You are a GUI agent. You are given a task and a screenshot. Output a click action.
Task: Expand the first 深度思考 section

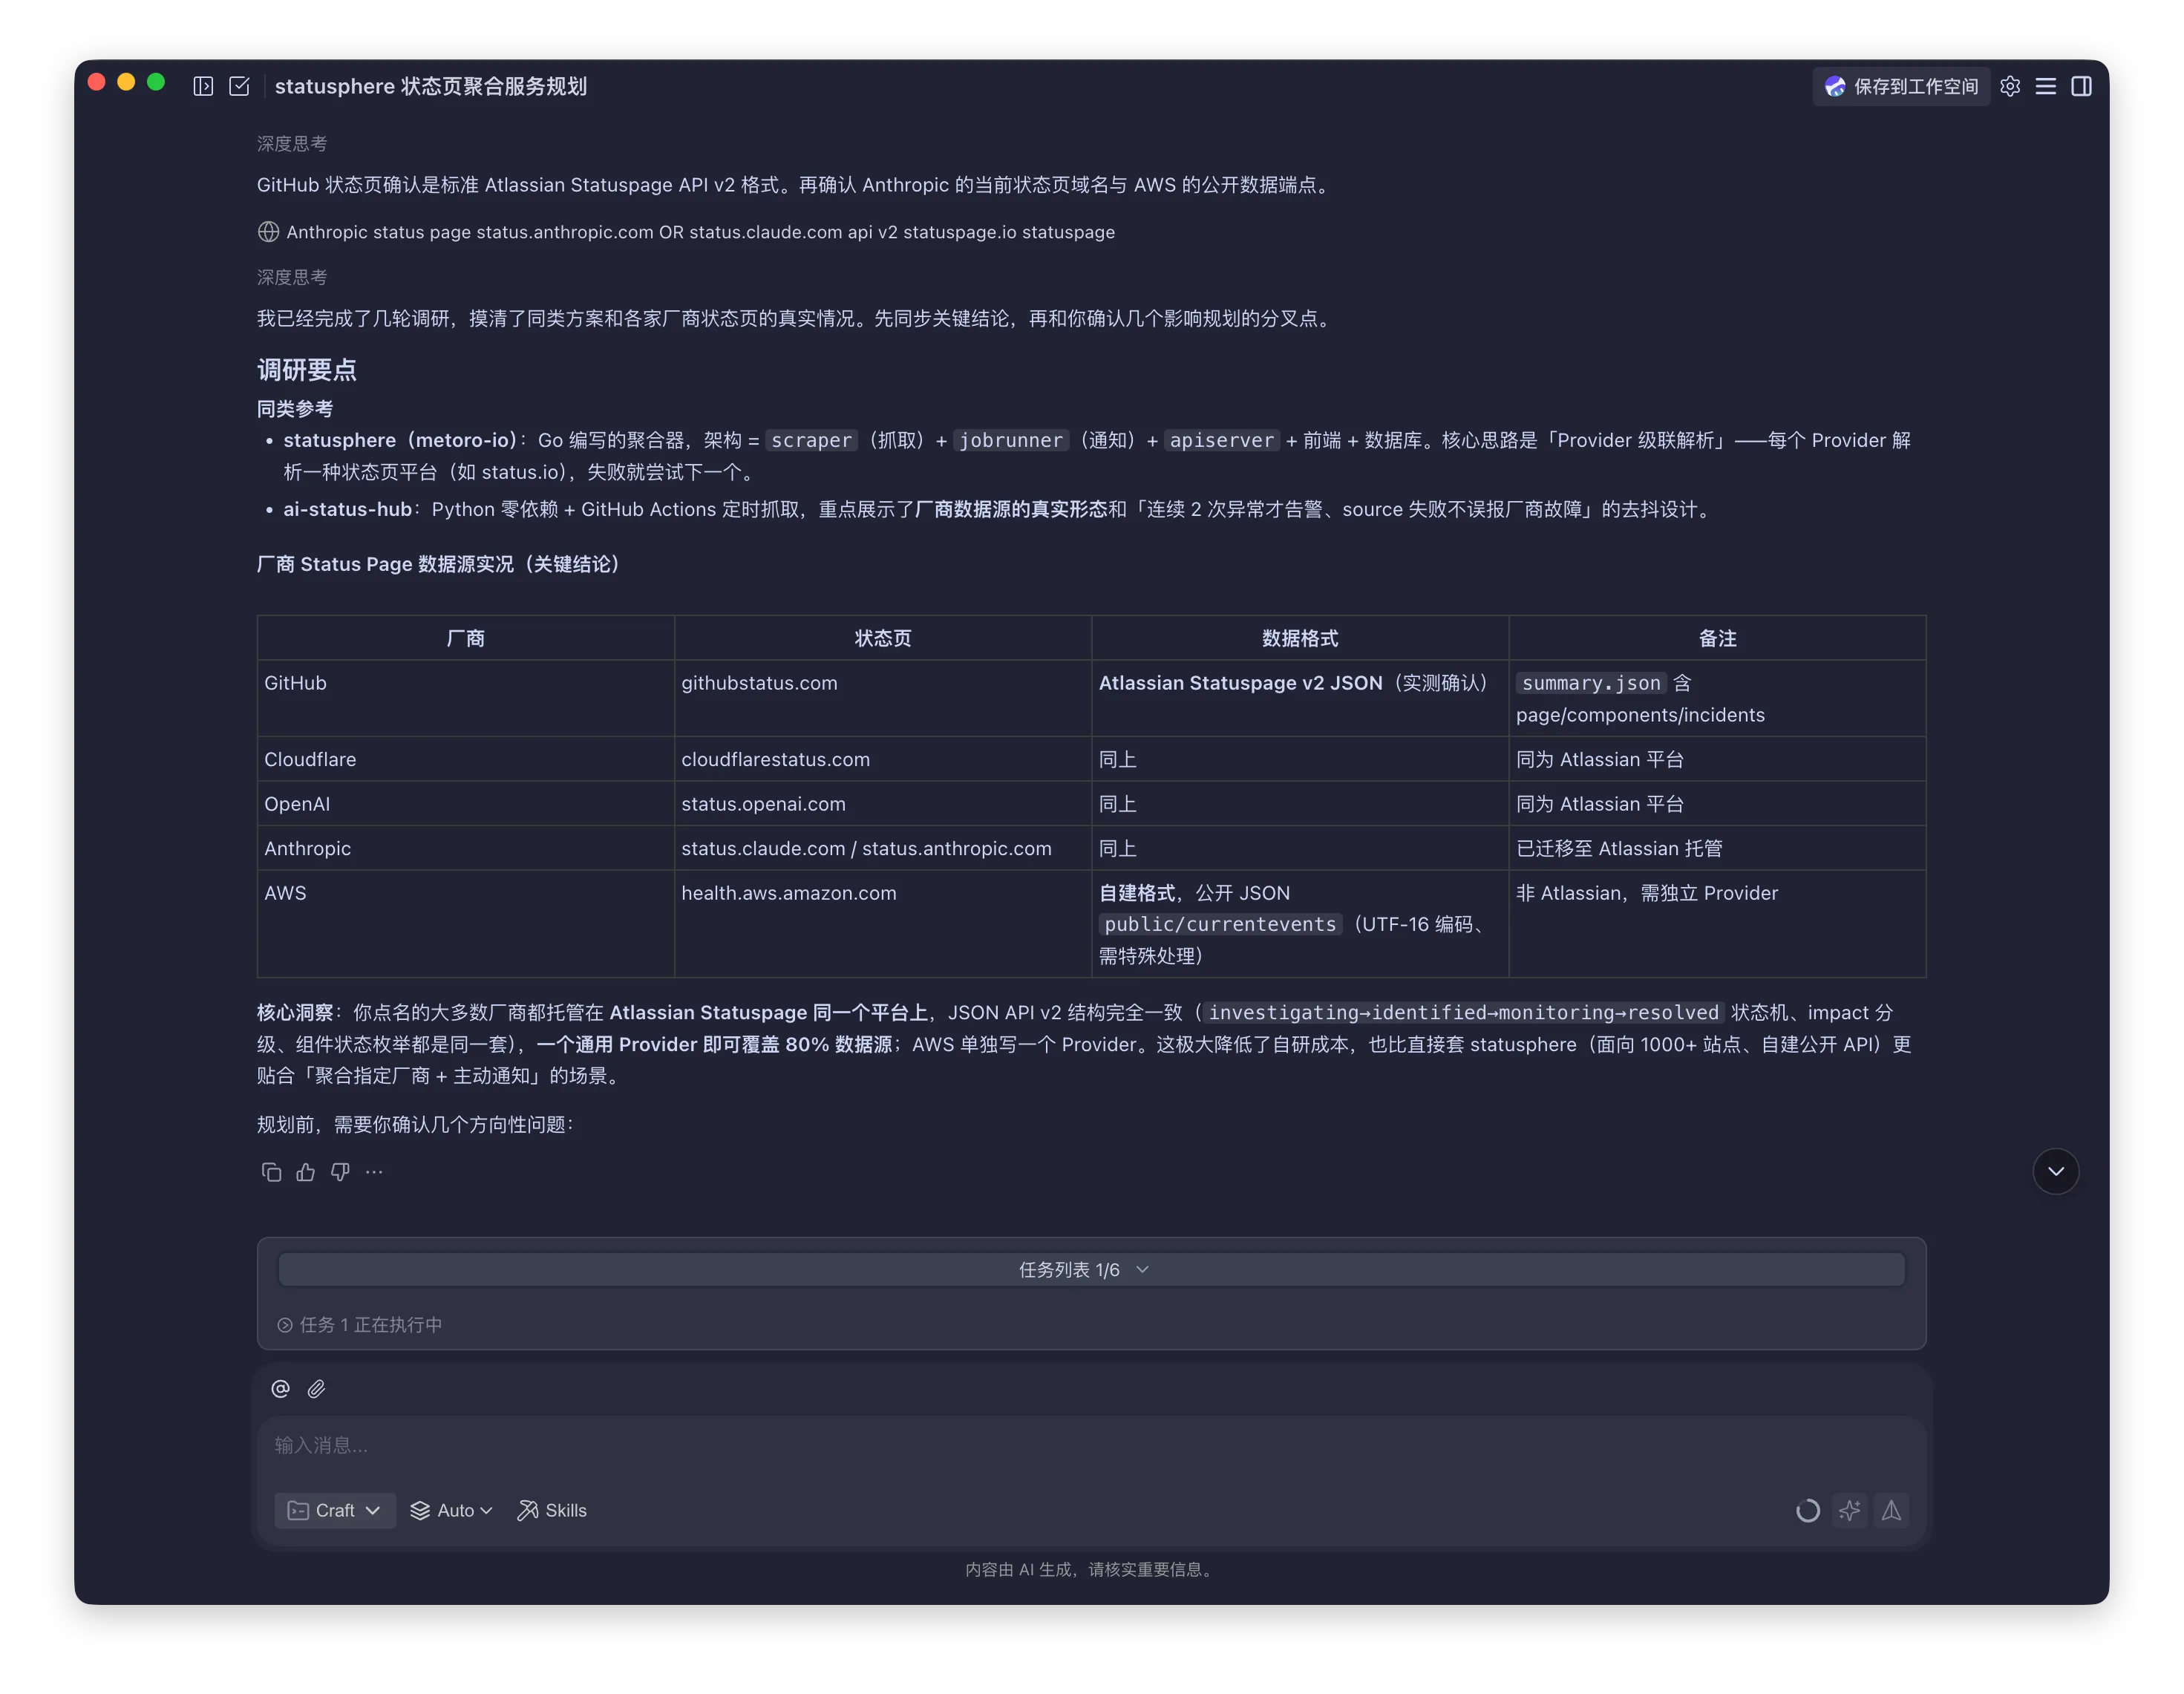coord(292,143)
